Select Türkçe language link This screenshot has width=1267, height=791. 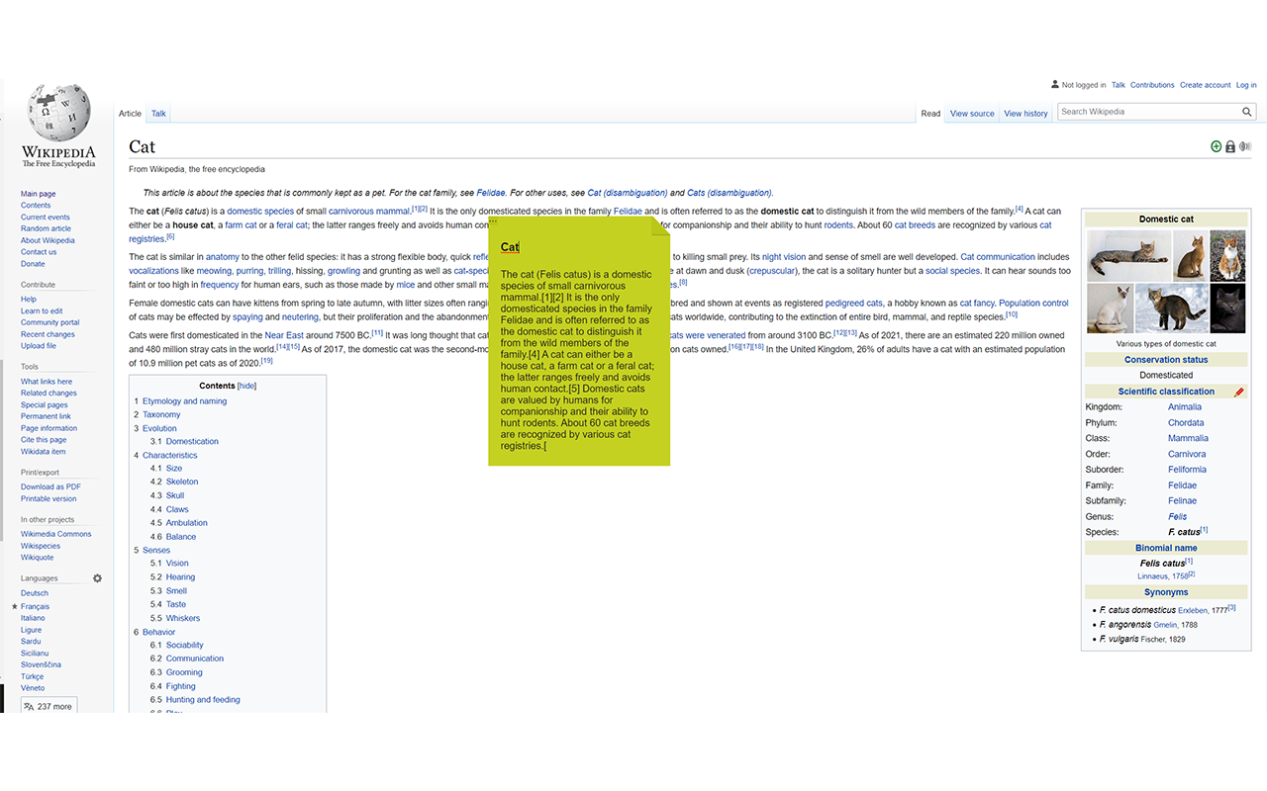click(x=34, y=676)
